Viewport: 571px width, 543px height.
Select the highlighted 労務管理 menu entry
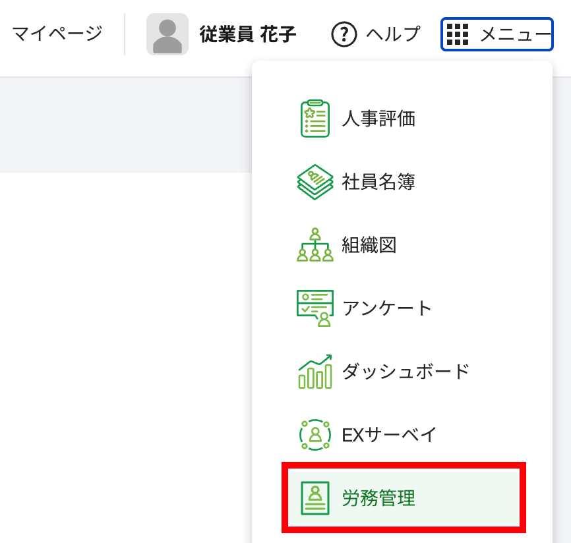coord(377,499)
